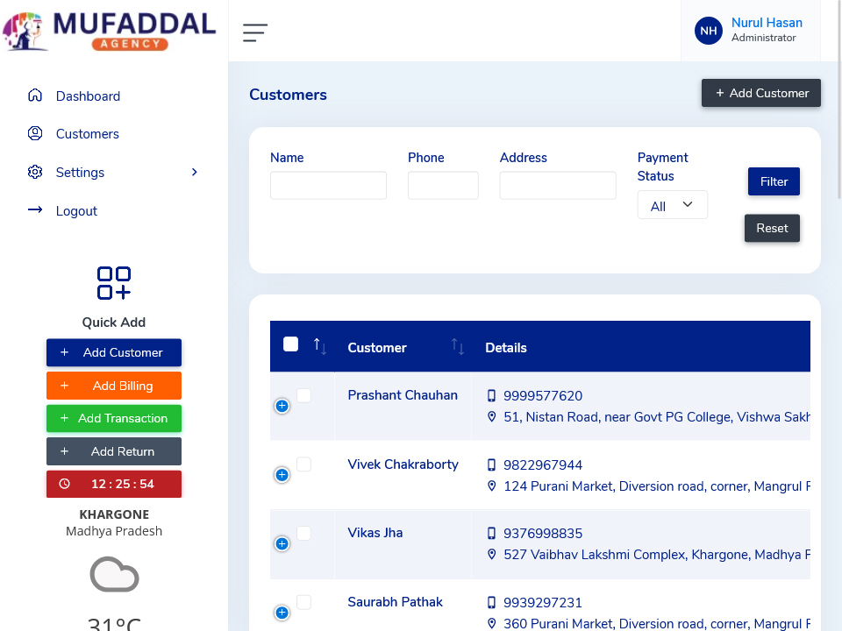Screen dimensions: 842x631
Task: Click the sort arrows beside Customer column
Action: [458, 347]
